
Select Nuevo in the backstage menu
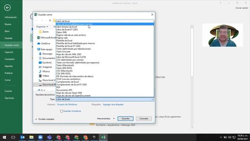(8, 24)
